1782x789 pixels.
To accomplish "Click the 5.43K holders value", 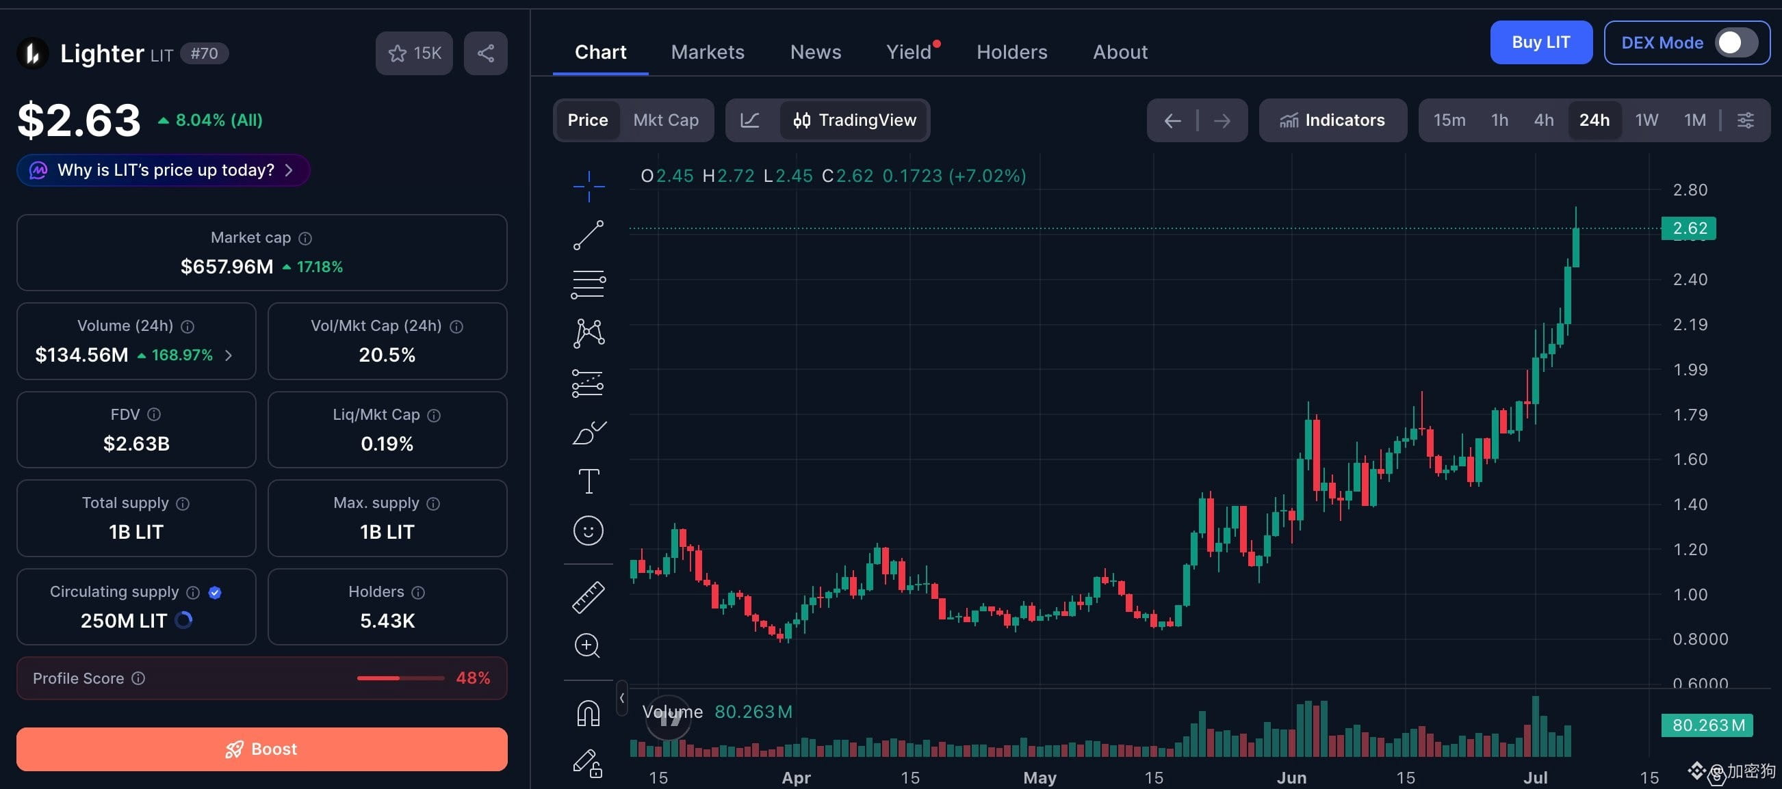I will 387,620.
